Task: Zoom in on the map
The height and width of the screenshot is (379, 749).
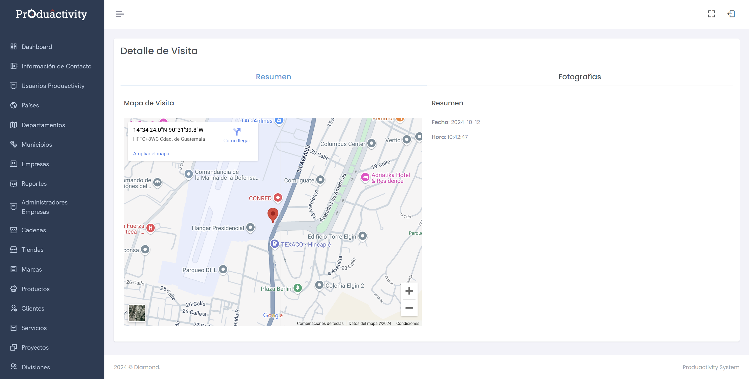Action: coord(409,291)
